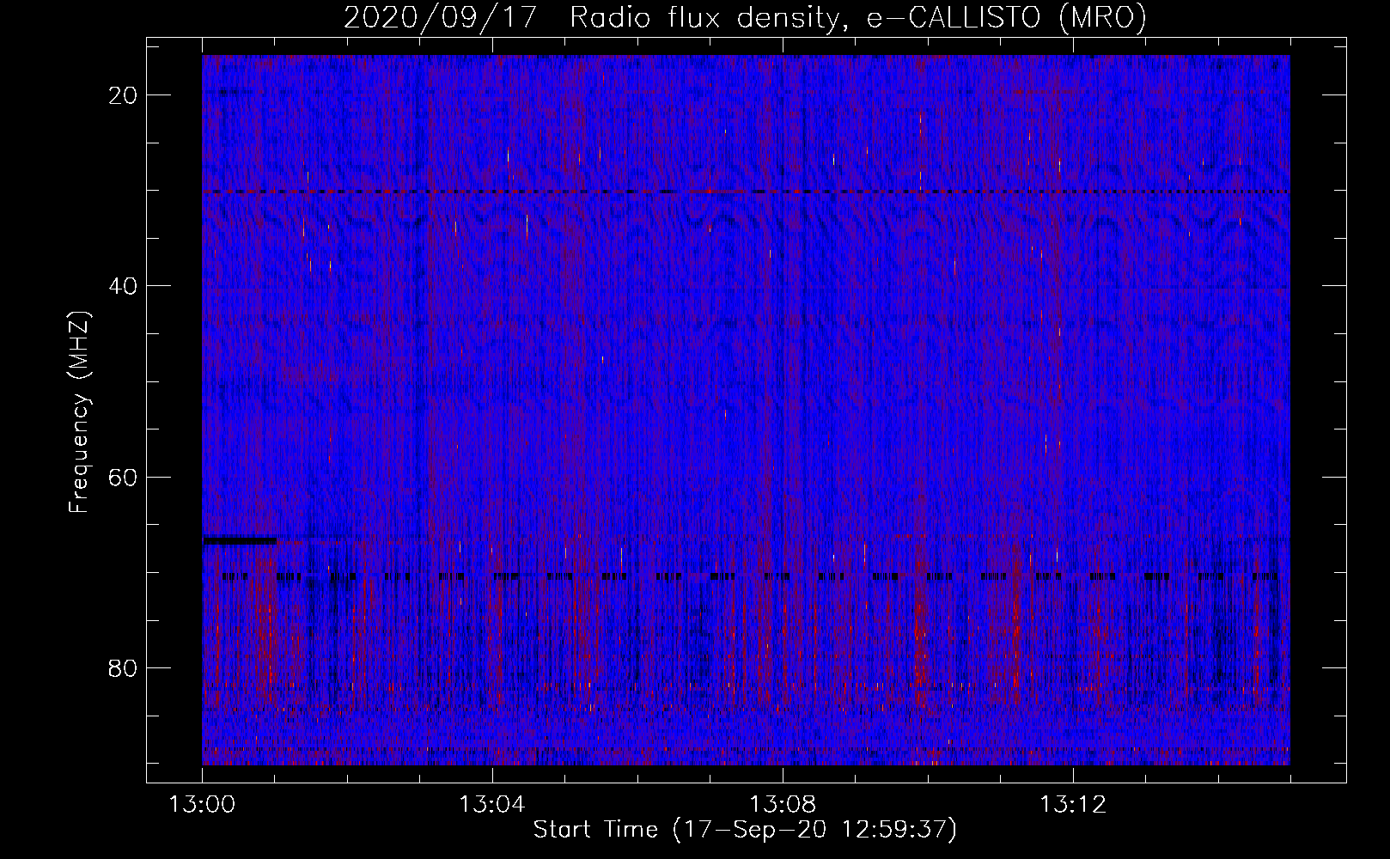
Task: Click the y-axis tick label 80
Action: (x=124, y=667)
